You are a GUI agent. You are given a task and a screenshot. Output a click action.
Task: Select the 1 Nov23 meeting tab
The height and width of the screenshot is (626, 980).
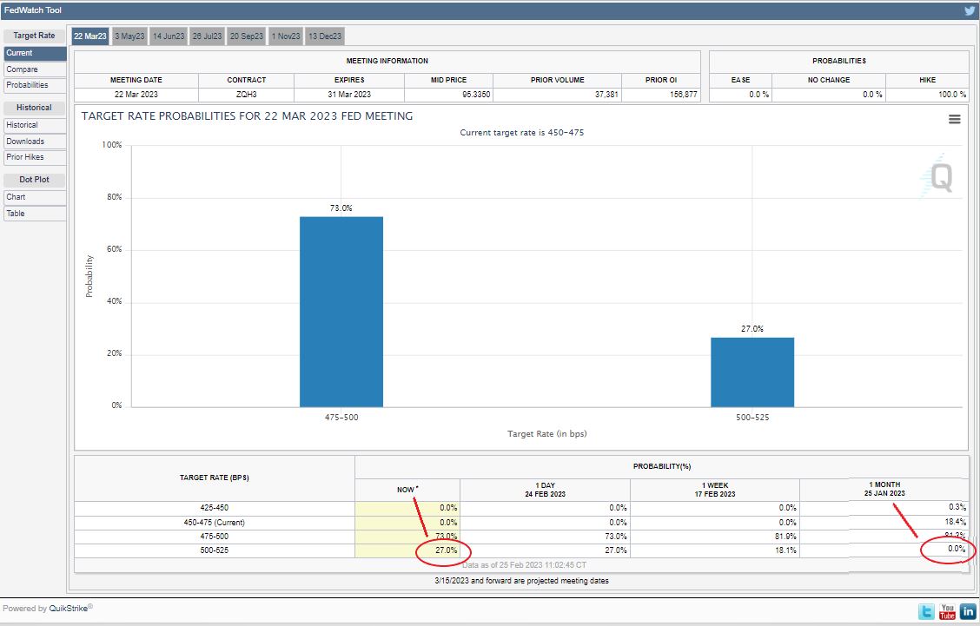pyautogui.click(x=286, y=36)
